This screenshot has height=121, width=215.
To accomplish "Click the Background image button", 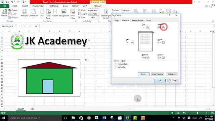I will pyautogui.click(x=64, y=13).
